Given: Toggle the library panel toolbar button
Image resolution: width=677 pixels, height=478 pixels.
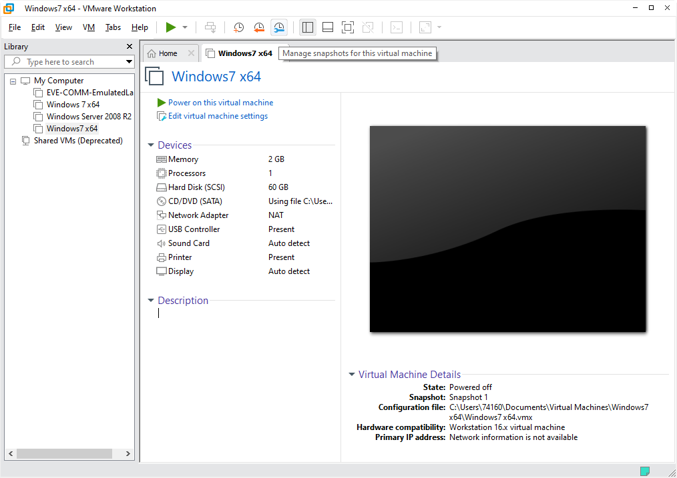Looking at the screenshot, I should pos(307,27).
